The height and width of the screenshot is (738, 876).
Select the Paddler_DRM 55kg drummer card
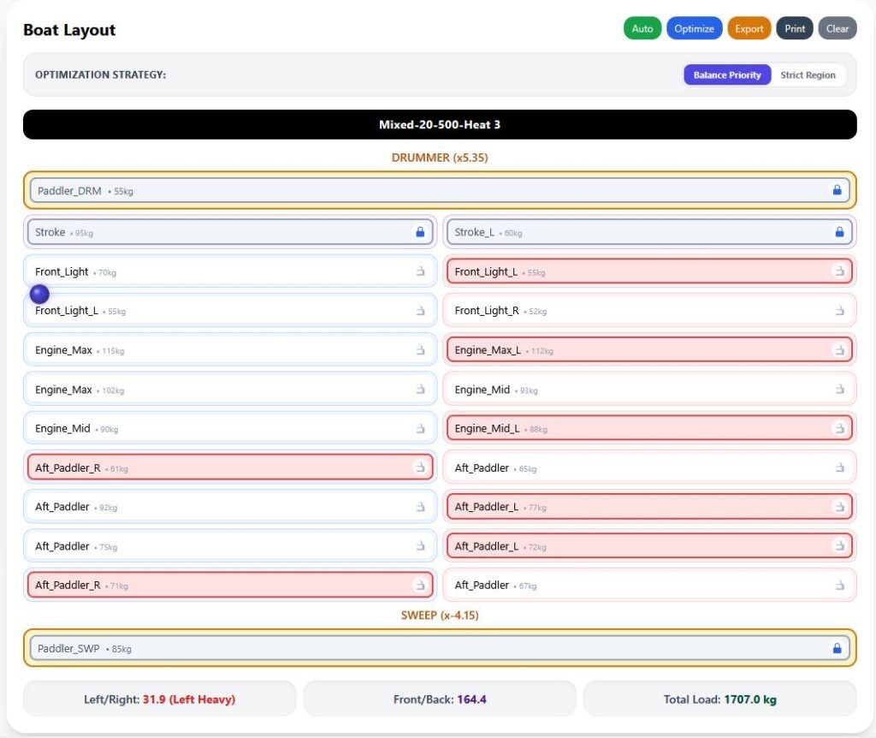pyautogui.click(x=440, y=190)
